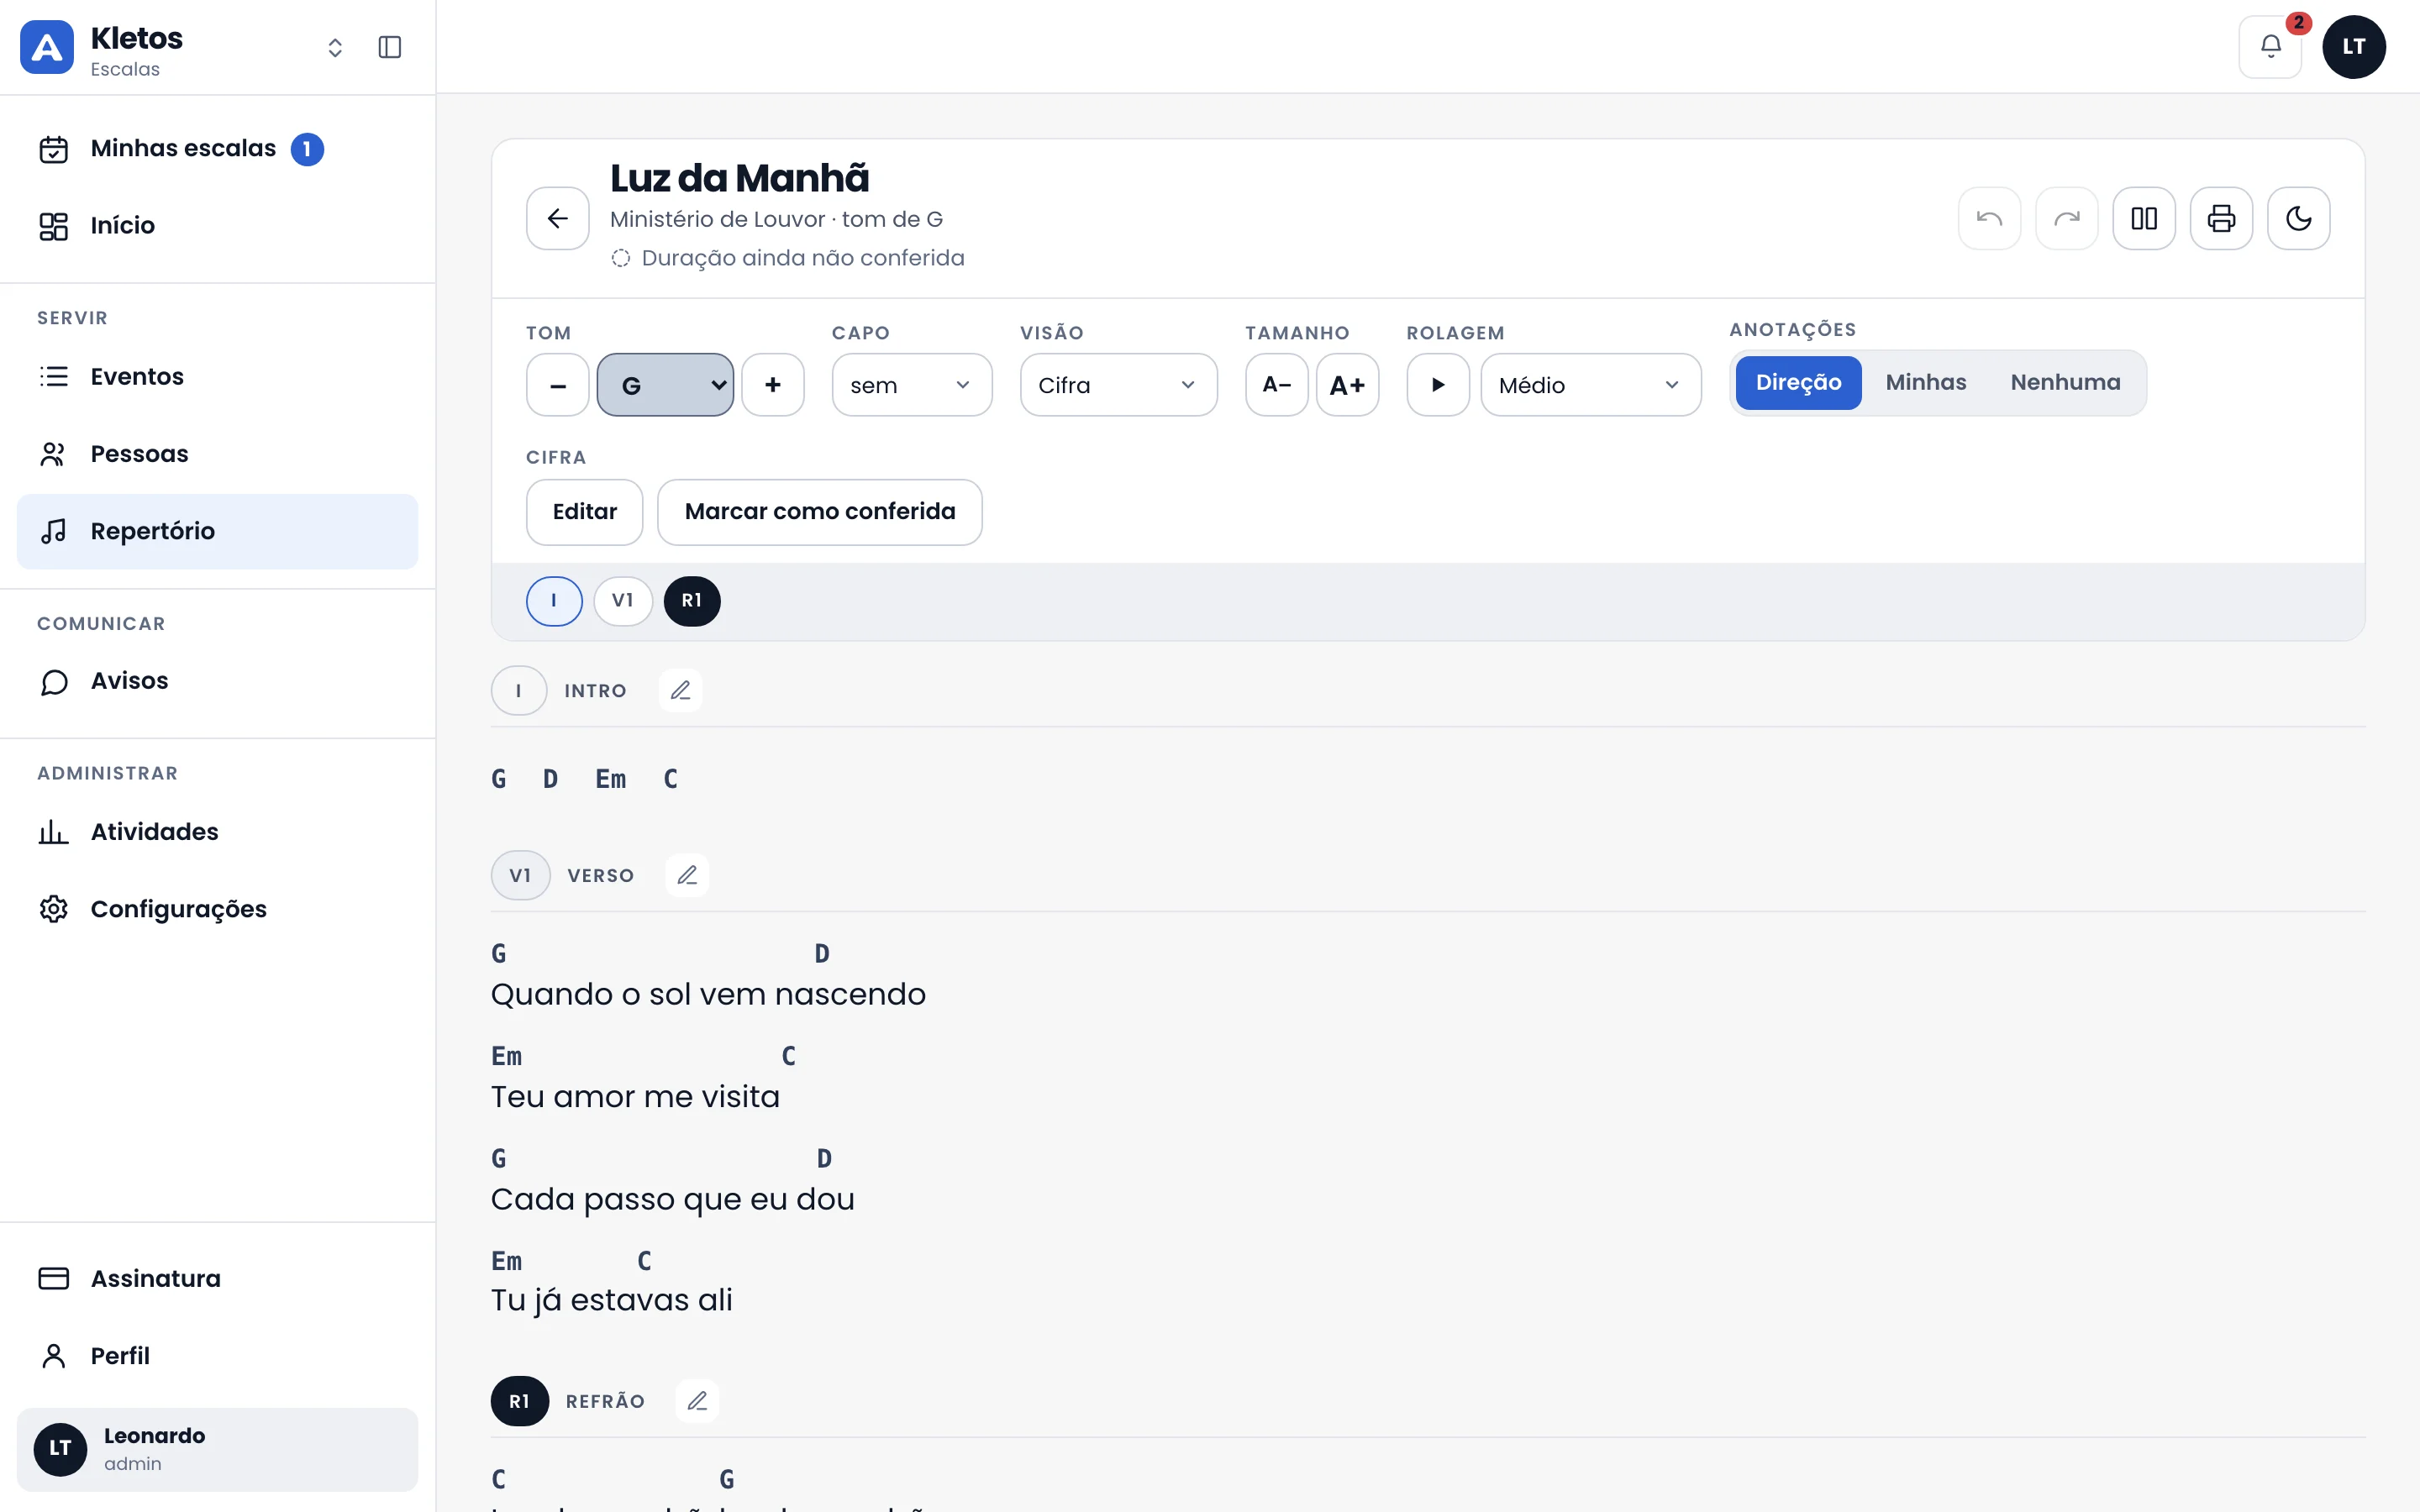Open Minhas escalas
Viewport: 2420px width, 1512px height.
tap(217, 149)
